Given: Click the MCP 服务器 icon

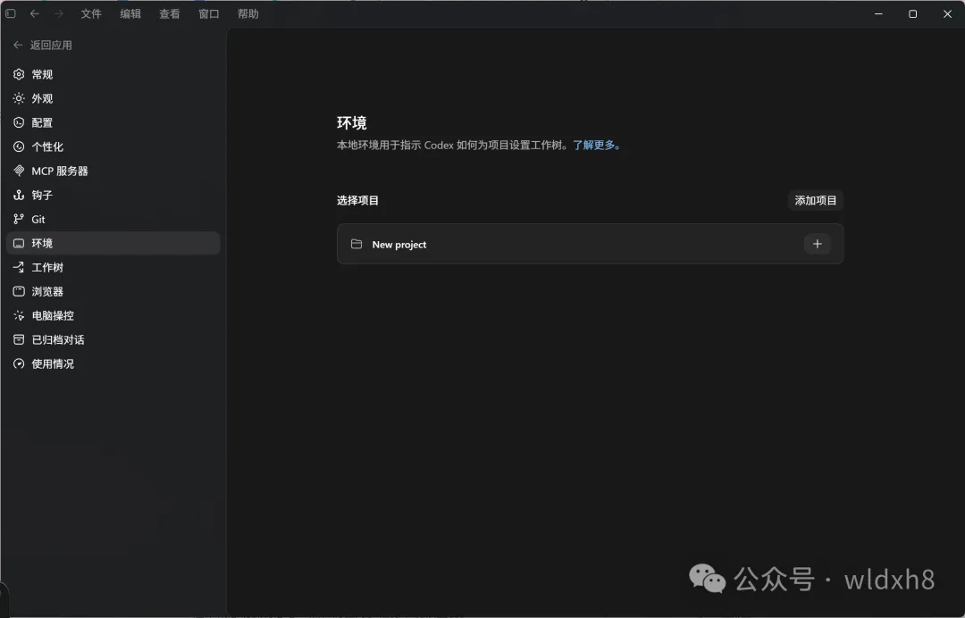Looking at the screenshot, I should point(19,171).
